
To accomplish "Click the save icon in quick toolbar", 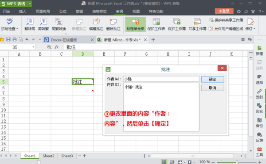I will coord(8,39).
